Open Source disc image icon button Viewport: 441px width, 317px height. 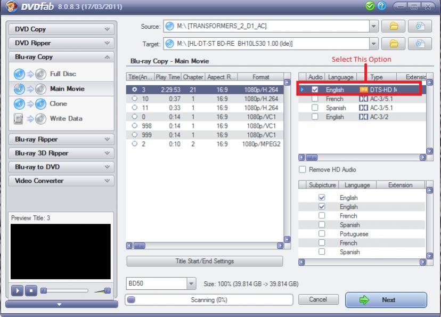pyautogui.click(x=420, y=26)
